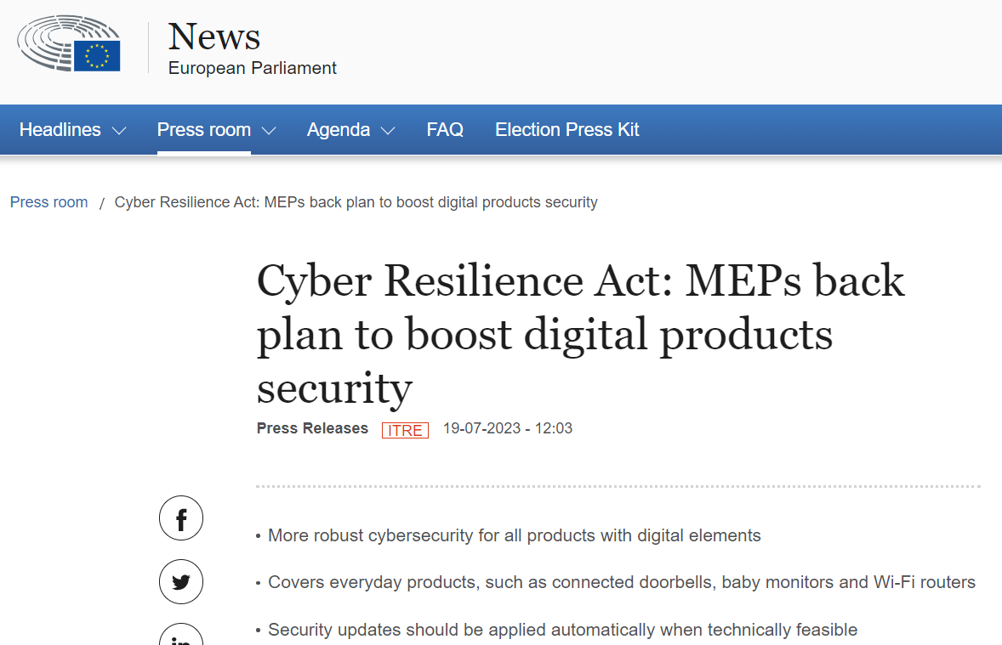Image resolution: width=1002 pixels, height=645 pixels.
Task: Click the Cyber Resilience Act article headline
Action: tap(580, 334)
